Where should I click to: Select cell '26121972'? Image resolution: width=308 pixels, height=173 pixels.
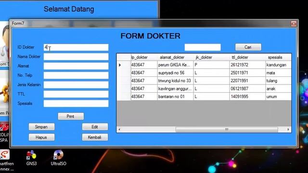pyautogui.click(x=247, y=65)
